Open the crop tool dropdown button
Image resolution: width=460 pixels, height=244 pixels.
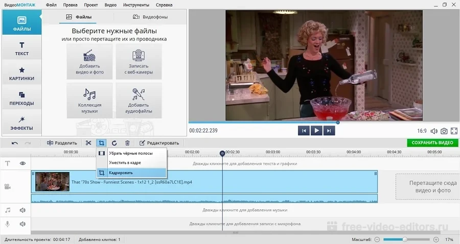click(101, 143)
